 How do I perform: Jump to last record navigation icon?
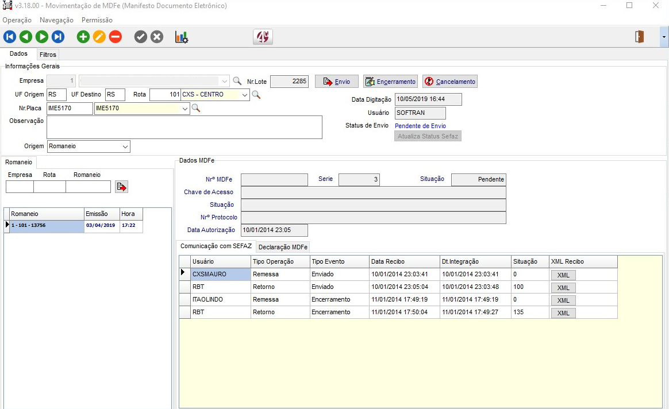[x=58, y=37]
